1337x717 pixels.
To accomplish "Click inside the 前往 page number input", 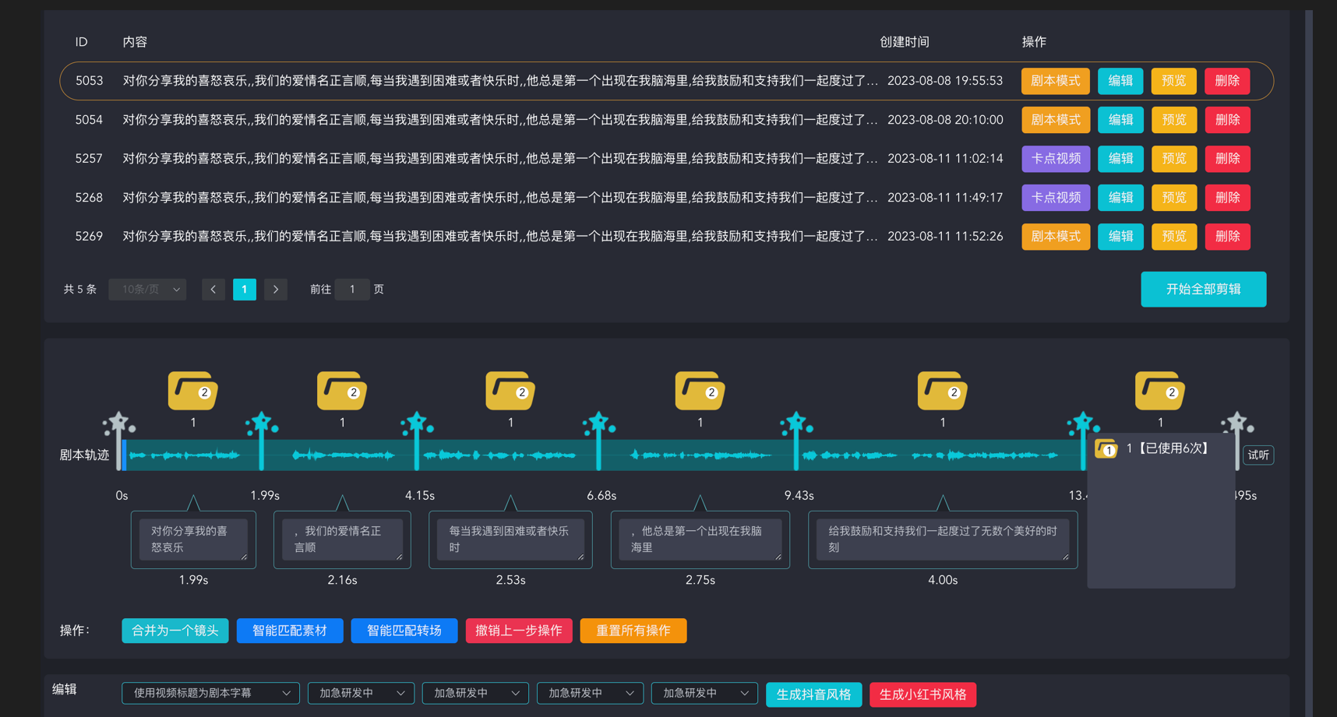I will (x=352, y=289).
